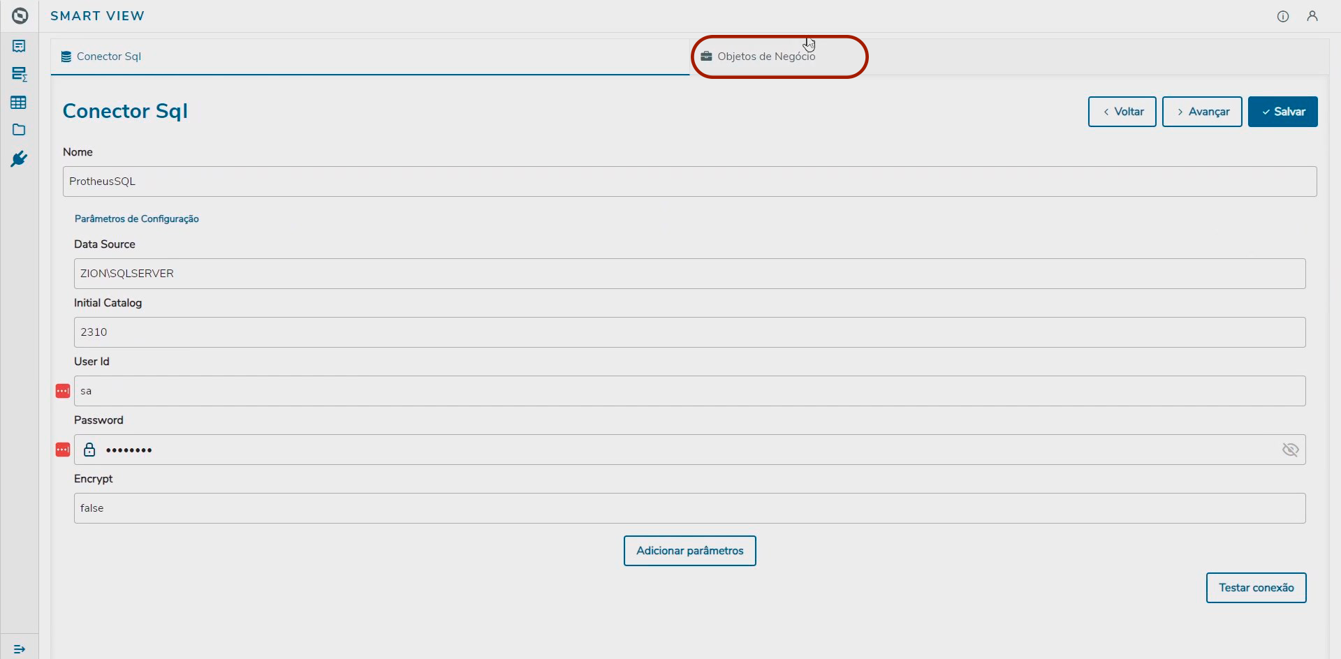Expand the sidebar using the bottom arrow

coord(19,649)
